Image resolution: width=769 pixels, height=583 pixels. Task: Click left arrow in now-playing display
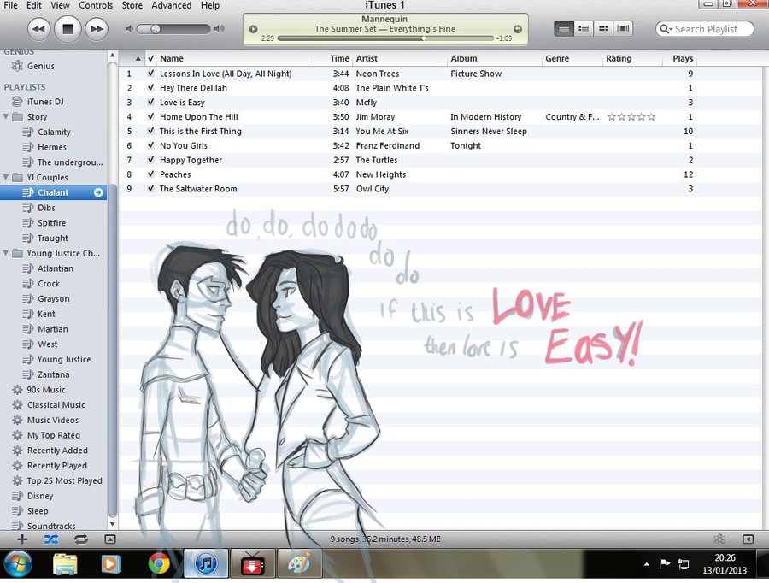tap(253, 29)
